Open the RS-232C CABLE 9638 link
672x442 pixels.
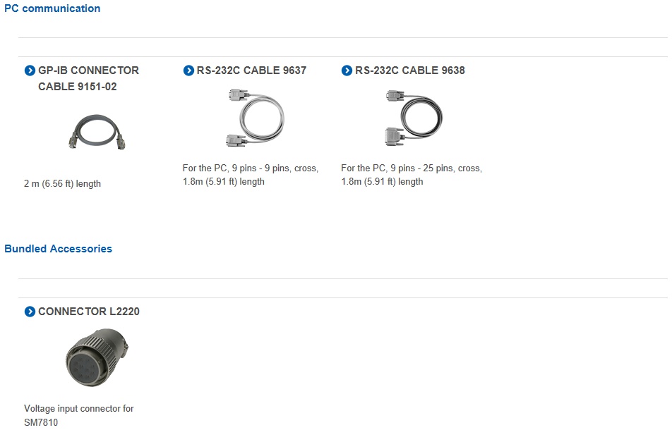[x=409, y=70]
